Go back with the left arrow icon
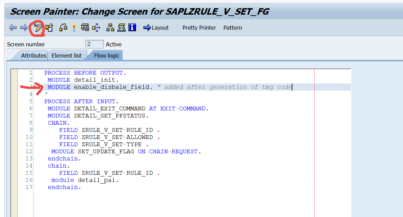This screenshot has height=217, width=403. [x=13, y=28]
